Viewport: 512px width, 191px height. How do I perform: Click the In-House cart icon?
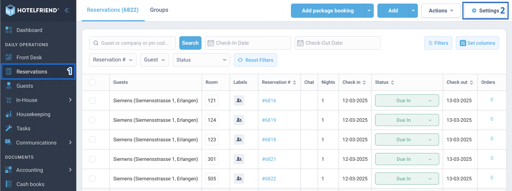9,100
